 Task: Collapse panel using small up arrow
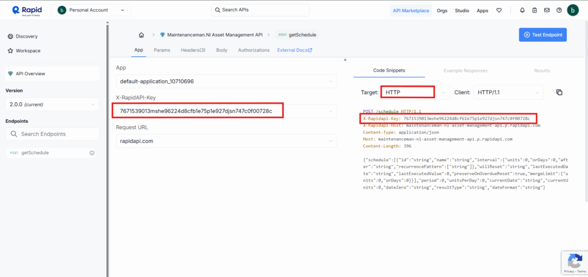pos(345,60)
